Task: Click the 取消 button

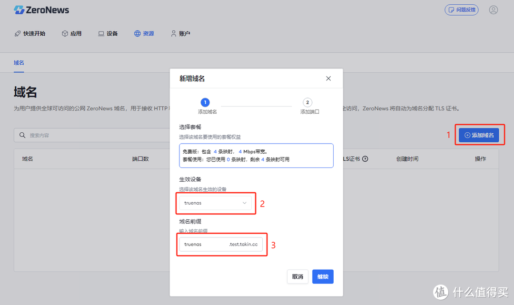Action: pyautogui.click(x=297, y=276)
